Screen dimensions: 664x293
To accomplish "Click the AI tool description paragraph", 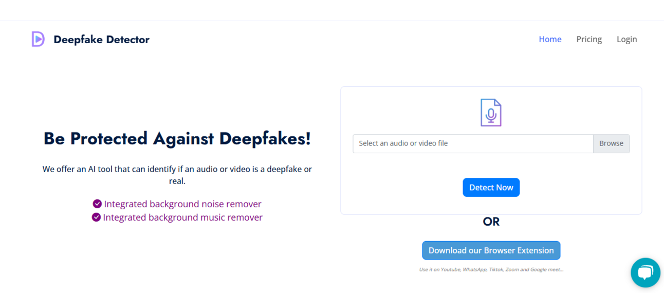I will point(177,175).
